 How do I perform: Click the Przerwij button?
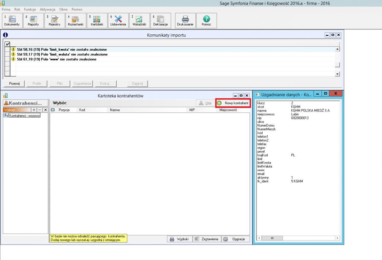click(x=14, y=83)
